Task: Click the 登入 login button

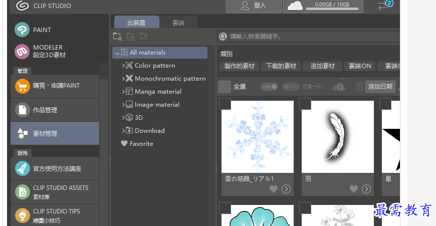Action: (x=254, y=6)
